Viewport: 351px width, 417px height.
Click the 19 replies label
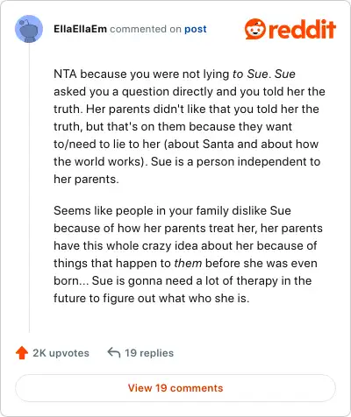click(x=149, y=353)
